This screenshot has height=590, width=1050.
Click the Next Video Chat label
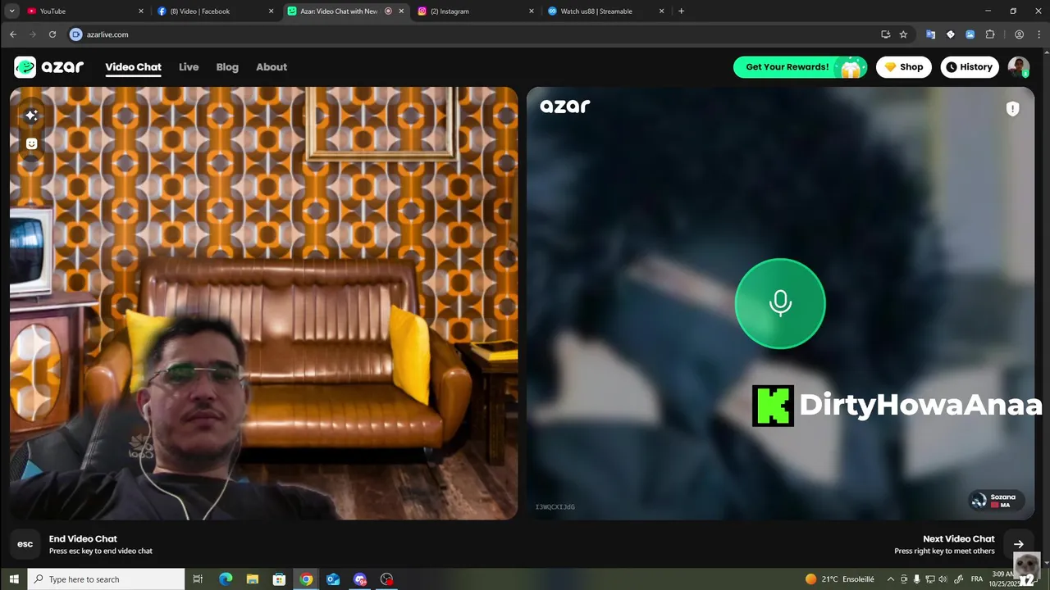959,539
